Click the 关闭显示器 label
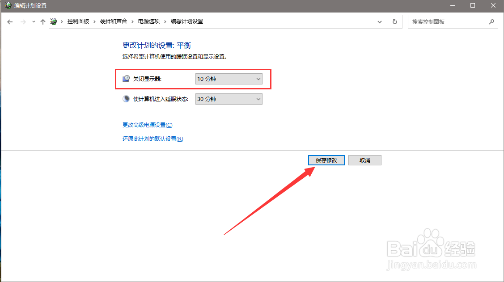Image resolution: width=504 pixels, height=282 pixels. pos(147,79)
